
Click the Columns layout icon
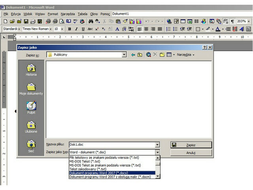(196, 21)
